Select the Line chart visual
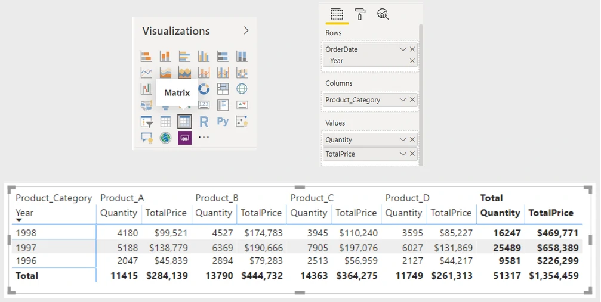 pyautogui.click(x=146, y=72)
